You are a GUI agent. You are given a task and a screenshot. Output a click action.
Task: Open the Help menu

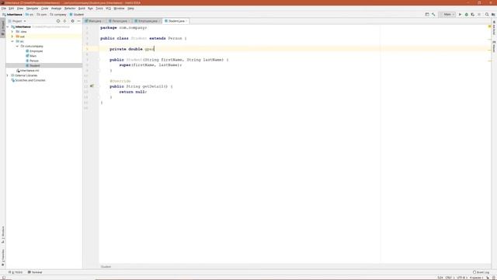(x=130, y=9)
